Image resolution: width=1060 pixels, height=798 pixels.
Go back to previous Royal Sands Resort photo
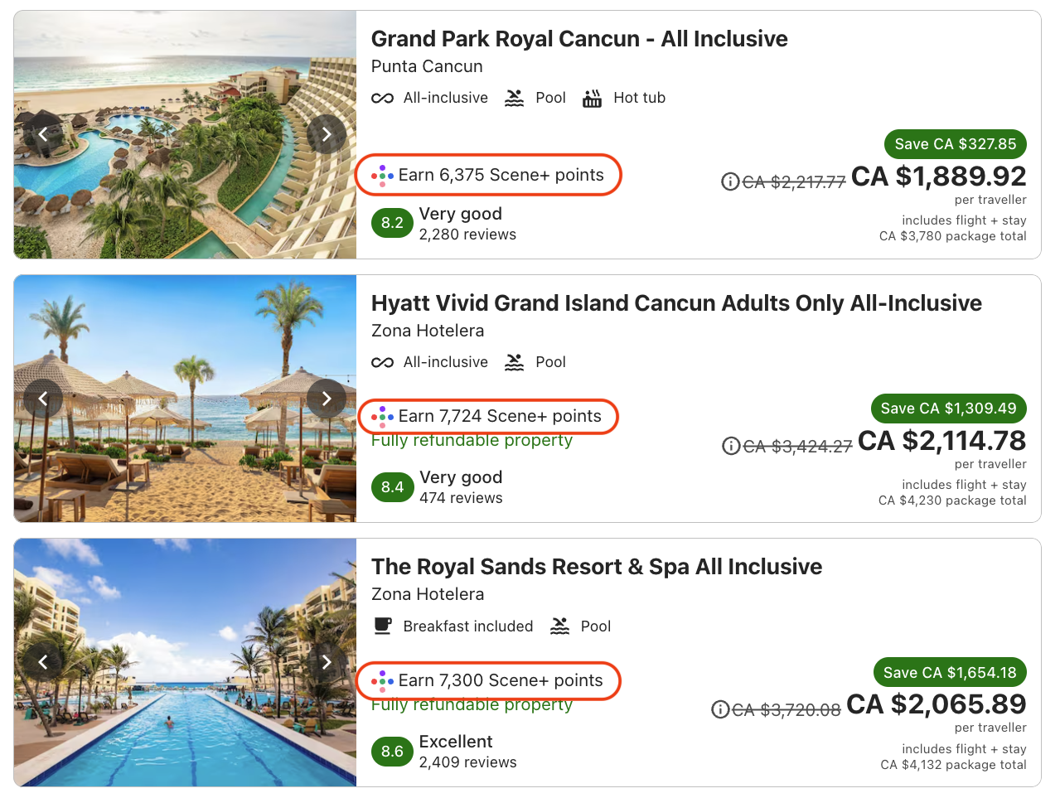click(43, 662)
